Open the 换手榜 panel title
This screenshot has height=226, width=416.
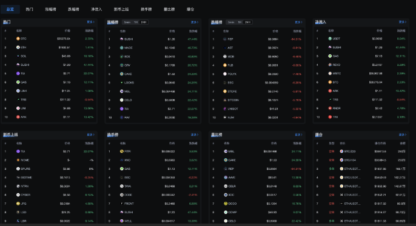(113, 135)
